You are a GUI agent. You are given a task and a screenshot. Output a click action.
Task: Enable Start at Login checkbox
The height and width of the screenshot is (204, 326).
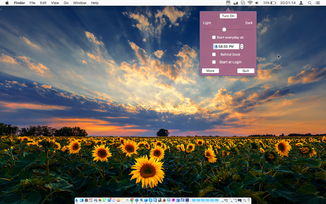[214, 62]
